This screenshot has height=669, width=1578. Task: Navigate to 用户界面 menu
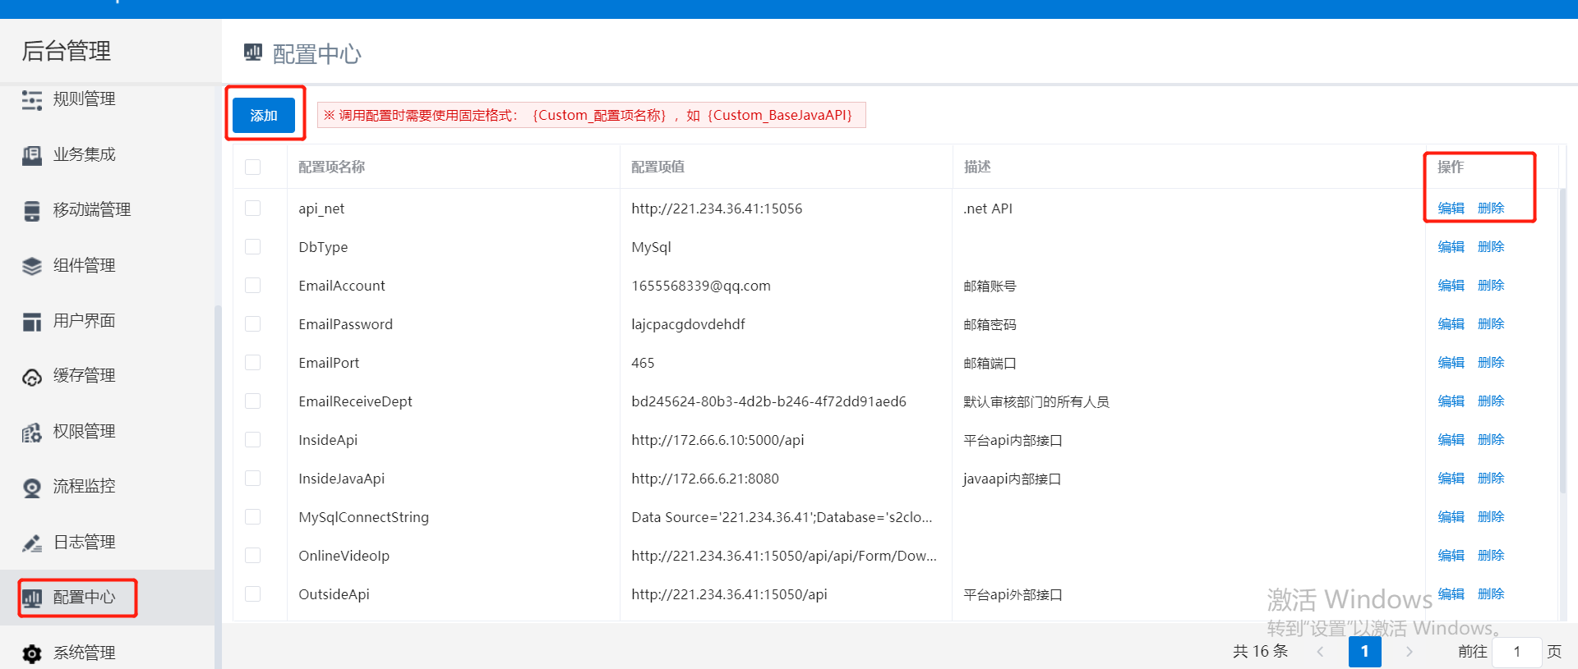(x=85, y=321)
